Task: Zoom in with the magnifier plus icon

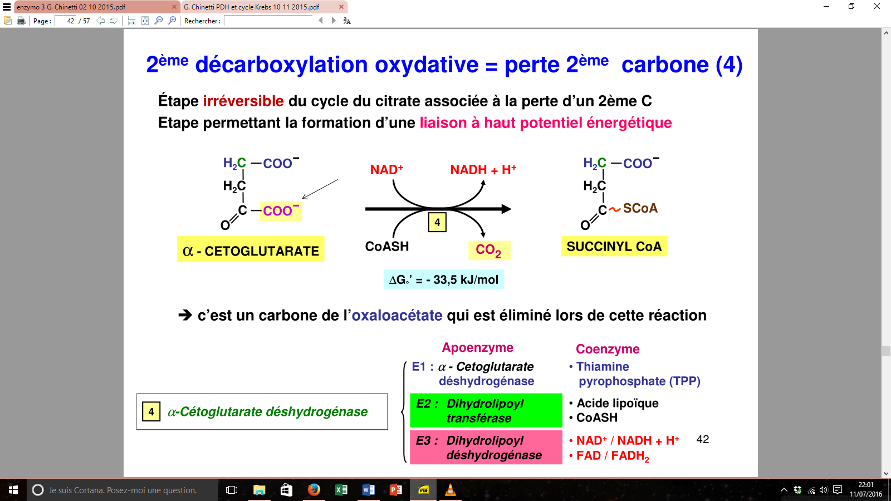Action: [x=172, y=21]
